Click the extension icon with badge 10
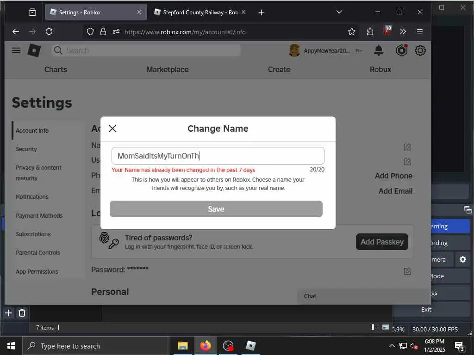 [387, 31]
